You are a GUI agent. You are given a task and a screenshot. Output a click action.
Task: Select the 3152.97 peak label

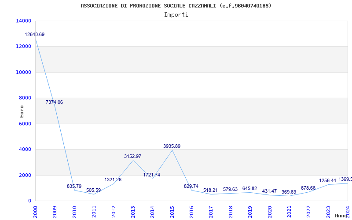[132, 156]
